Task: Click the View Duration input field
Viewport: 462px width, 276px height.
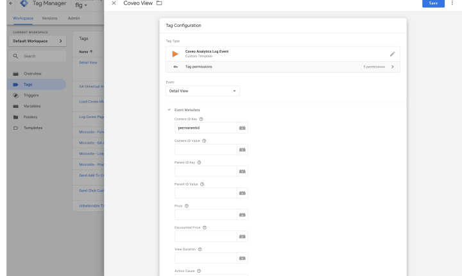Action: click(206, 258)
